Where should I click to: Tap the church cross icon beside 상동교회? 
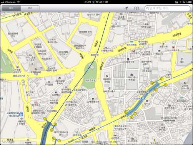pyautogui.click(x=163, y=44)
